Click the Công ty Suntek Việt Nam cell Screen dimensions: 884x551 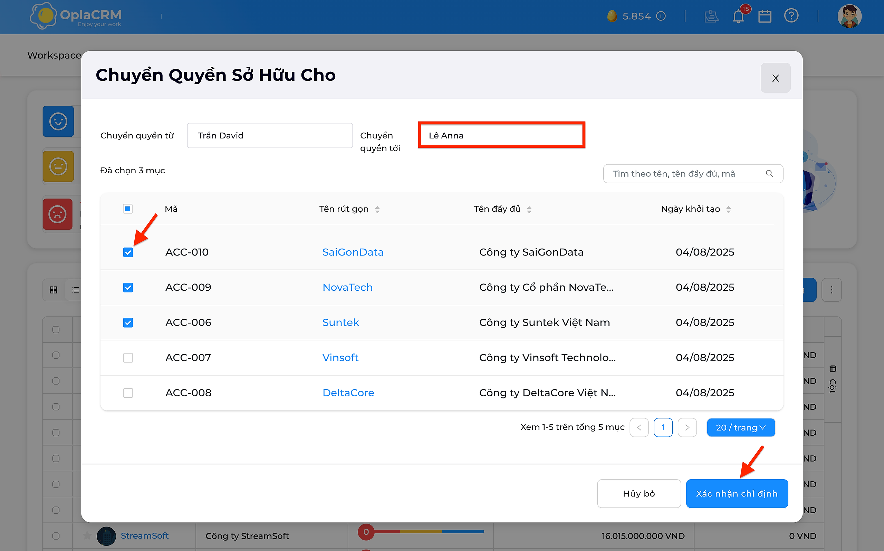545,322
